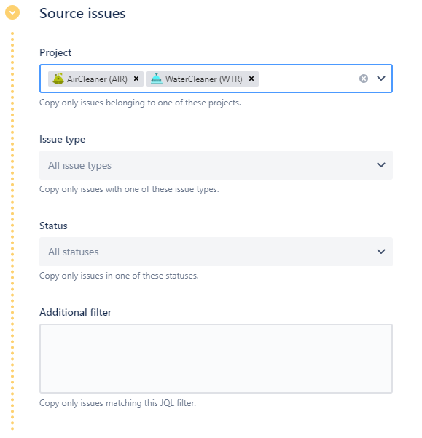This screenshot has height=438, width=422.
Task: Open the All statuses dropdown
Action: (216, 252)
